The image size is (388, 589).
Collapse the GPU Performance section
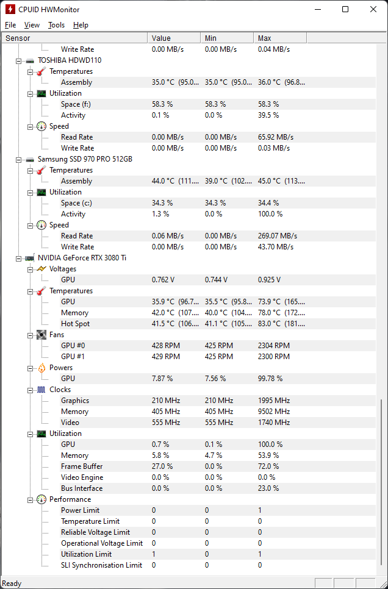pyautogui.click(x=30, y=499)
